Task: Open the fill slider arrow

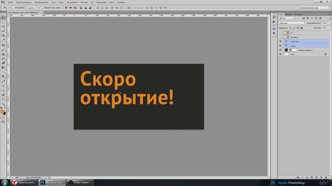Action: [329, 28]
